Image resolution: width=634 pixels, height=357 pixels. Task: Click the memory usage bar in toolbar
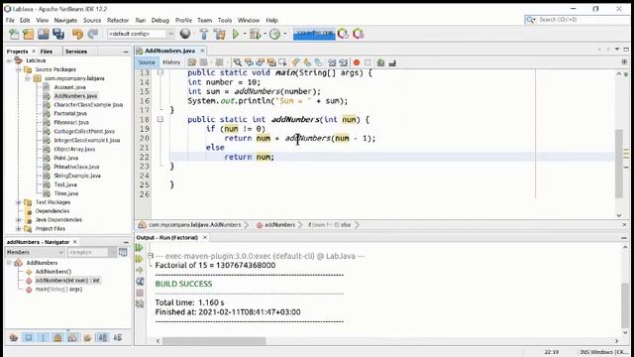(x=314, y=34)
